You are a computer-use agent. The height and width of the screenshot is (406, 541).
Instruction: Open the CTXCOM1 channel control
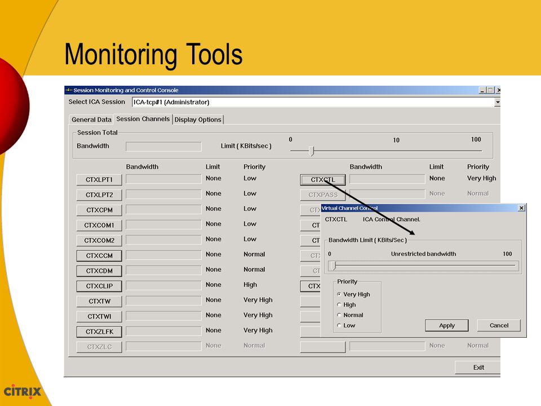click(x=99, y=226)
